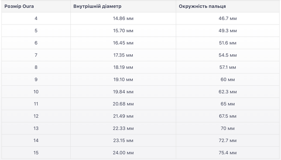This screenshot has height=160, width=281.
Task: Select the size 7 cell
Action: tap(36, 55)
